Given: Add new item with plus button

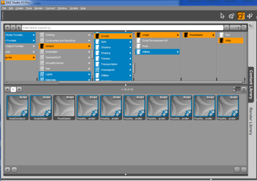Looking at the screenshot, I should click(x=8, y=170).
